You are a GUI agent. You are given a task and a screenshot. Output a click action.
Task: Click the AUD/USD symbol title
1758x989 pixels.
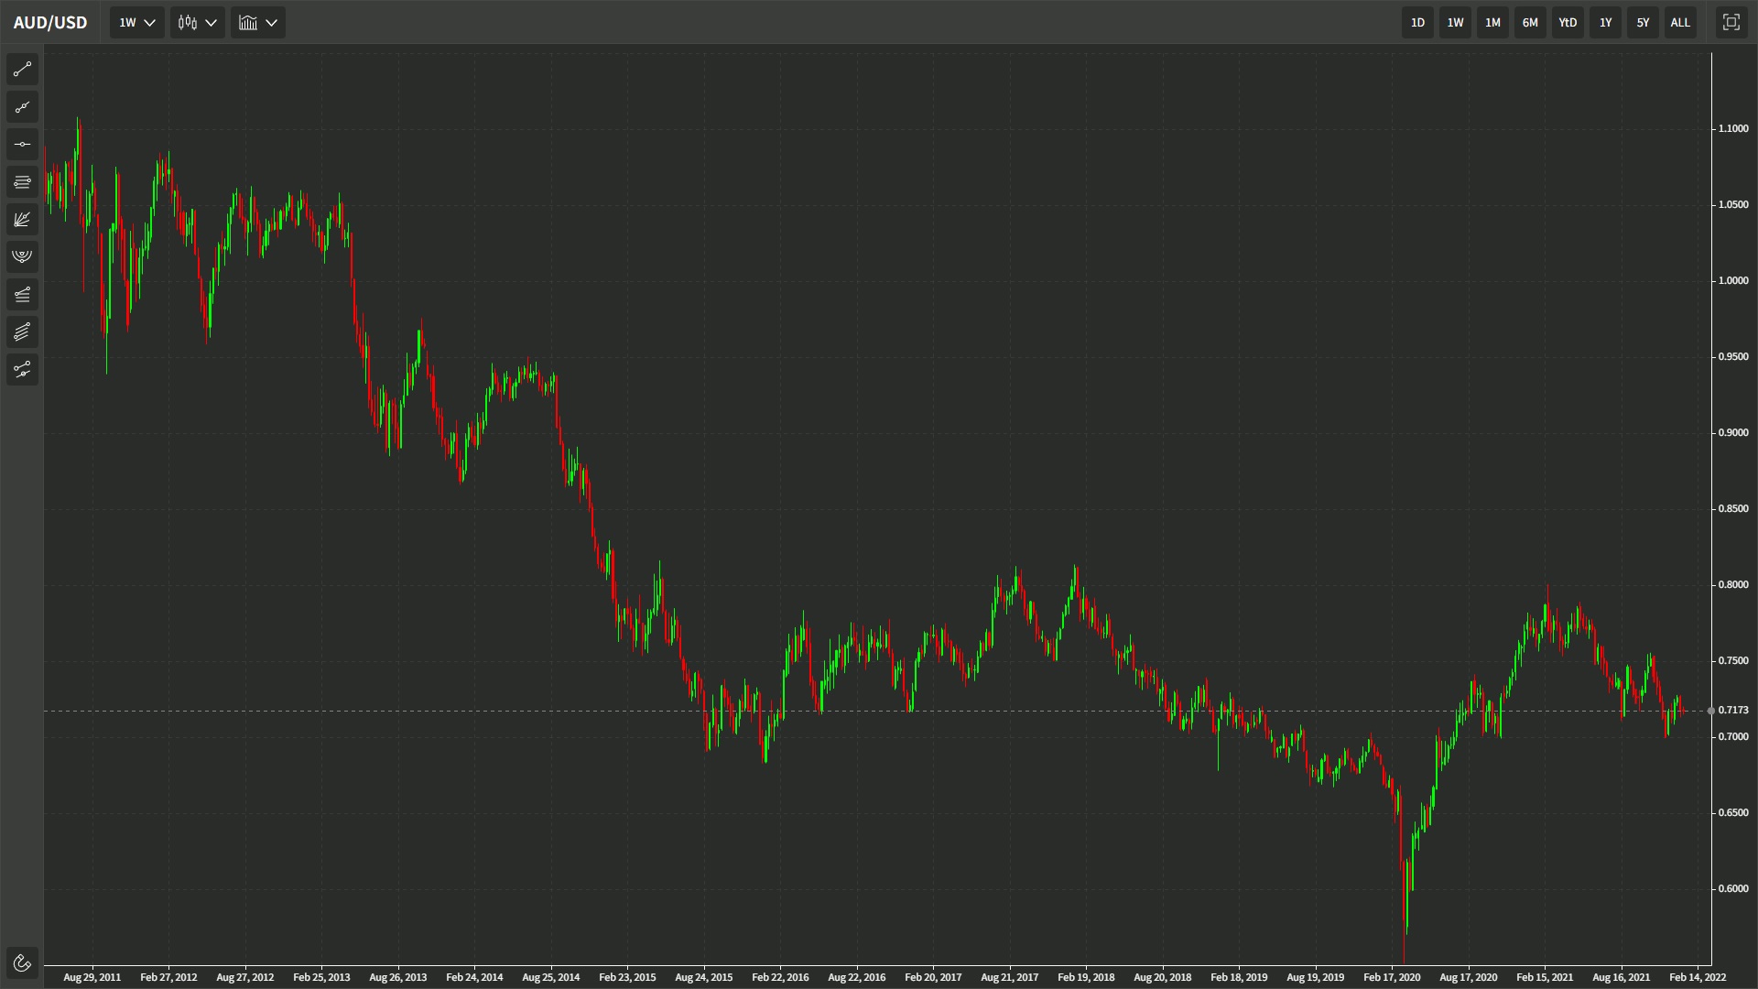click(50, 23)
